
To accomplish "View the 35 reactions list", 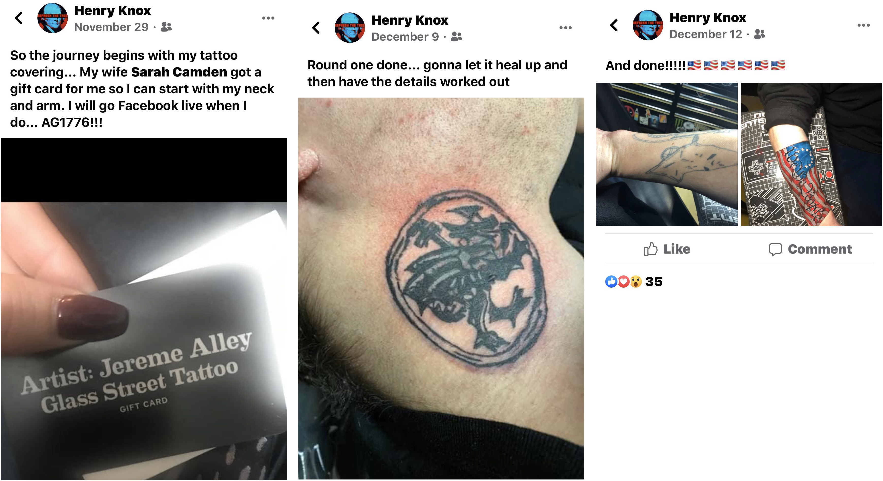I will (x=634, y=282).
